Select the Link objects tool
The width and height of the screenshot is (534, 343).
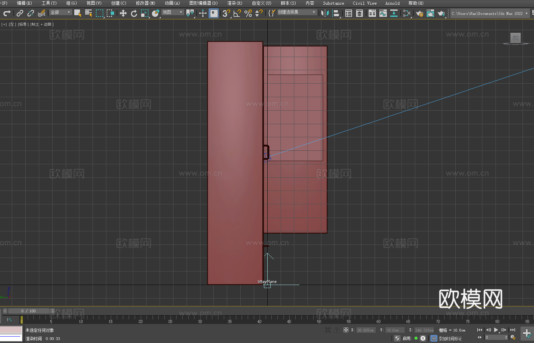(20, 13)
